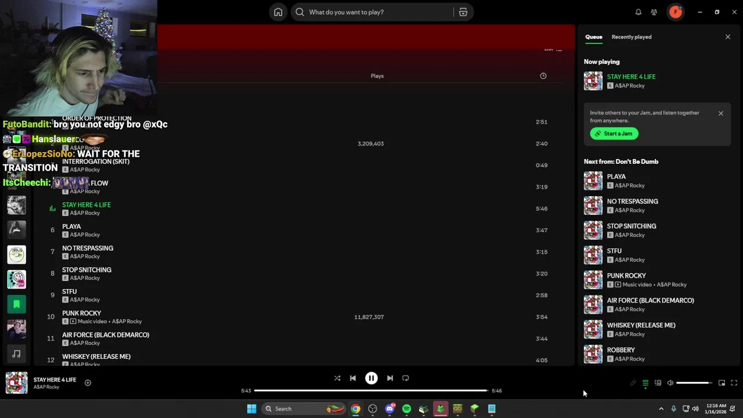
Task: Open song title STAY HERE 4 LIFE in player bar
Action: tap(55, 380)
